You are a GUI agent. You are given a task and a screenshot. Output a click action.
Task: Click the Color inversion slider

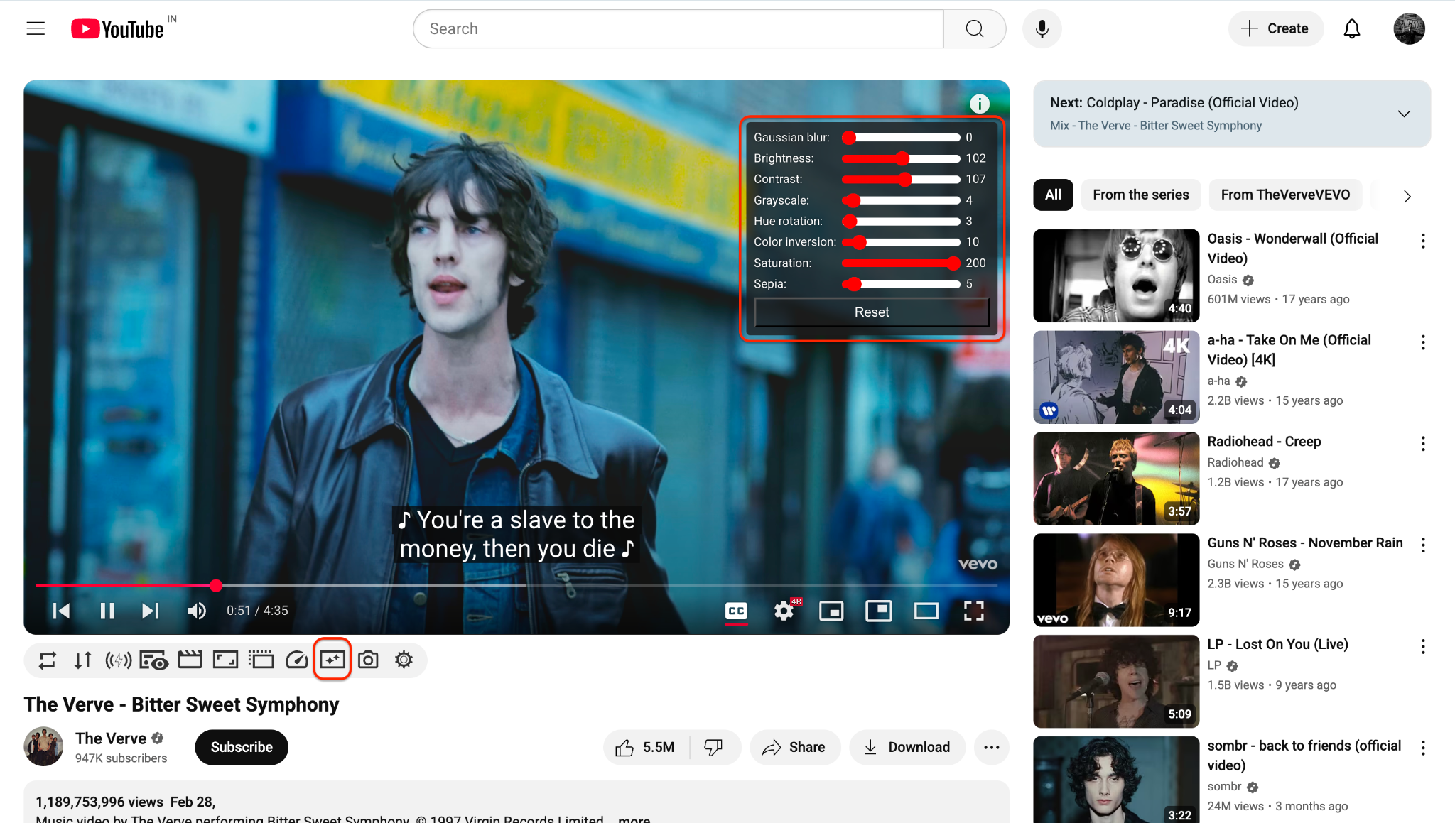(901, 242)
